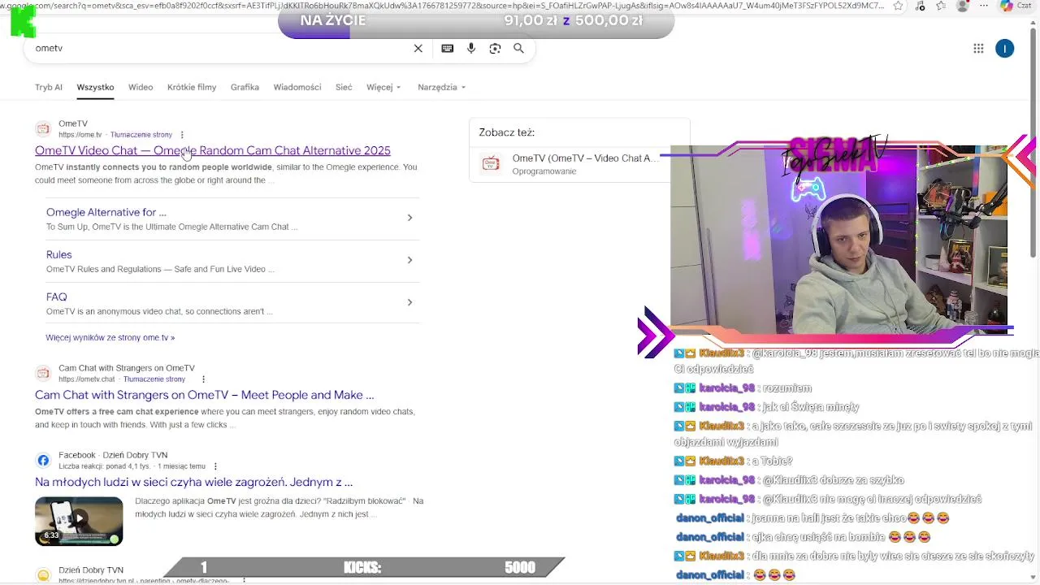Click the 'Zobacz też:' heading
The height and width of the screenshot is (585, 1040).
coord(506,132)
